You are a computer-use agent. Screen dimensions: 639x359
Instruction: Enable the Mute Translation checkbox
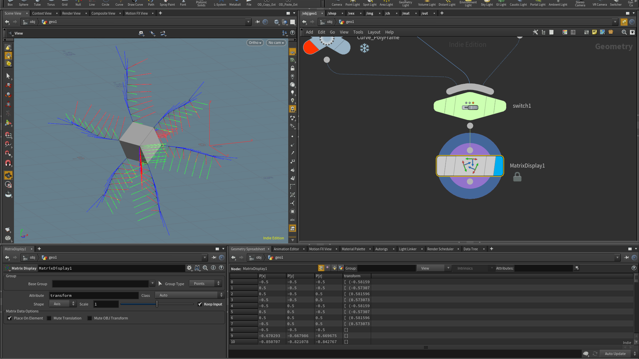(x=49, y=318)
